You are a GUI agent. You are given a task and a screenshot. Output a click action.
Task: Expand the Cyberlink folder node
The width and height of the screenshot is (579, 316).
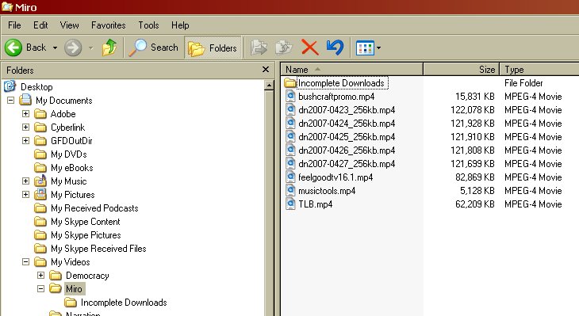pos(25,128)
